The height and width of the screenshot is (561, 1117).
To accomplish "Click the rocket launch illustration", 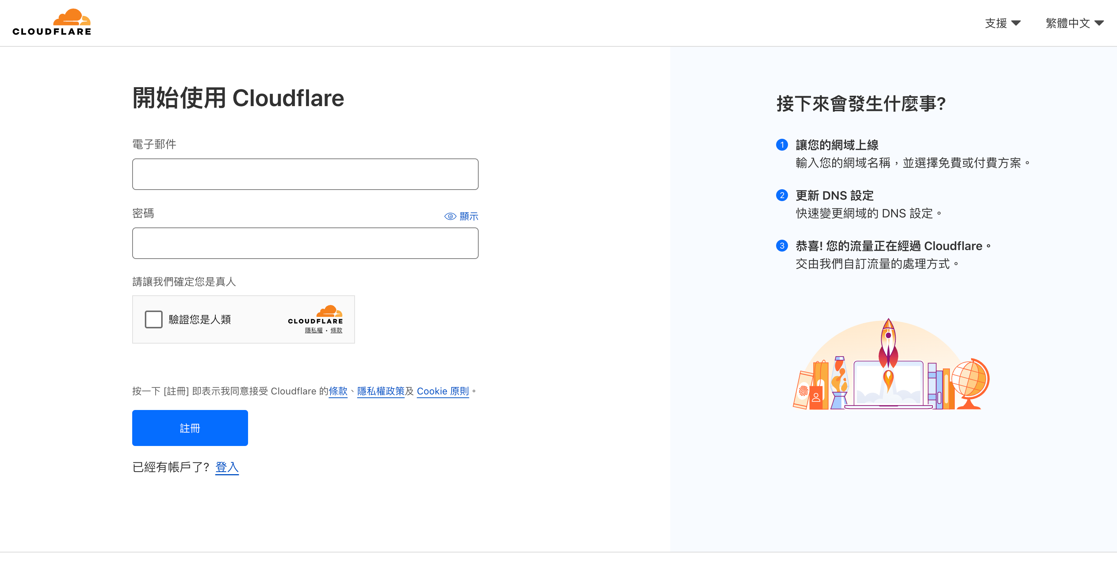I will click(891, 364).
